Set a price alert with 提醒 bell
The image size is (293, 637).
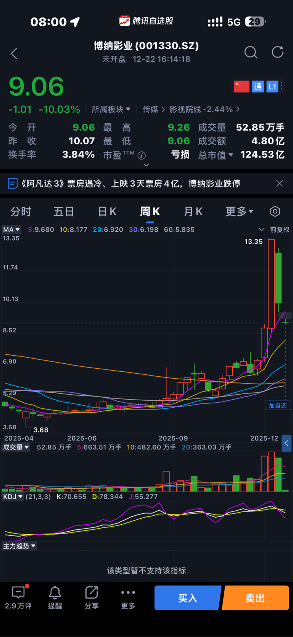tap(55, 598)
